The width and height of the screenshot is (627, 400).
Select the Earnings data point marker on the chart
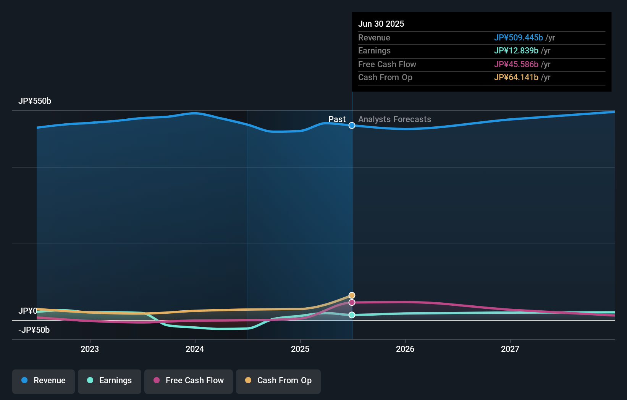(352, 315)
